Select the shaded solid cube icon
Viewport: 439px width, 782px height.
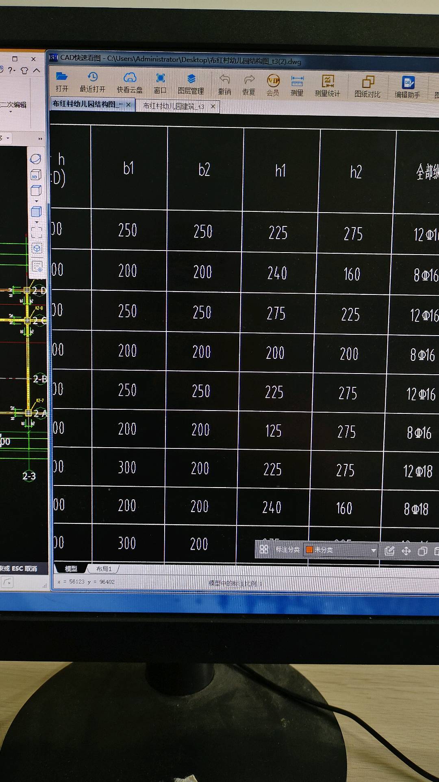coord(36,211)
